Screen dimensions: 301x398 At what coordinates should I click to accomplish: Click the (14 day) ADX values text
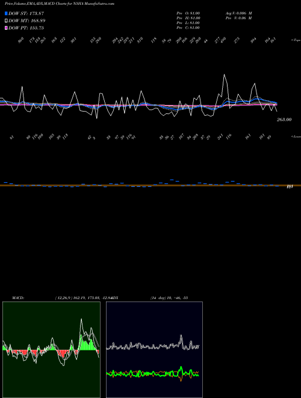tap(169, 298)
